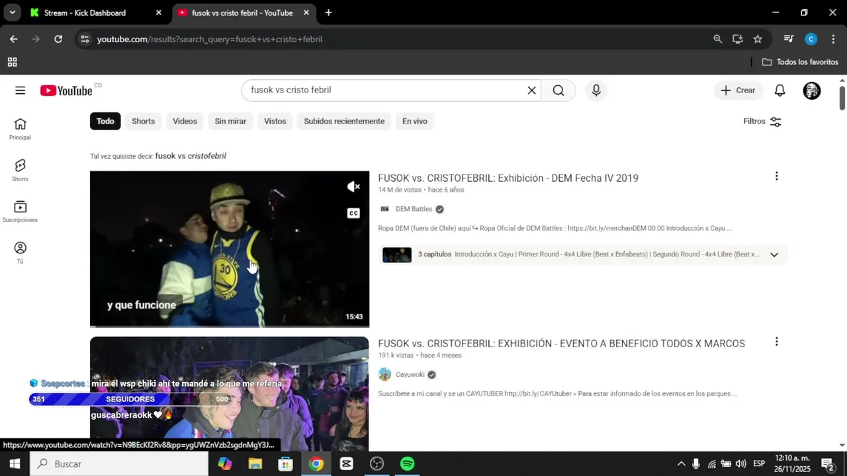
Task: Open the Chrome profile C avatar
Action: click(x=811, y=39)
